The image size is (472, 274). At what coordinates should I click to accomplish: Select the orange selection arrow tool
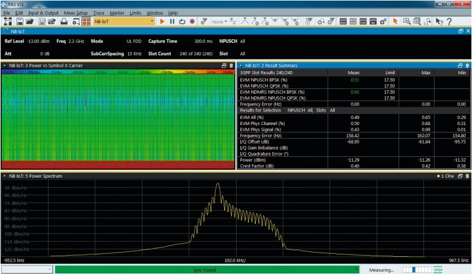tap(395, 21)
